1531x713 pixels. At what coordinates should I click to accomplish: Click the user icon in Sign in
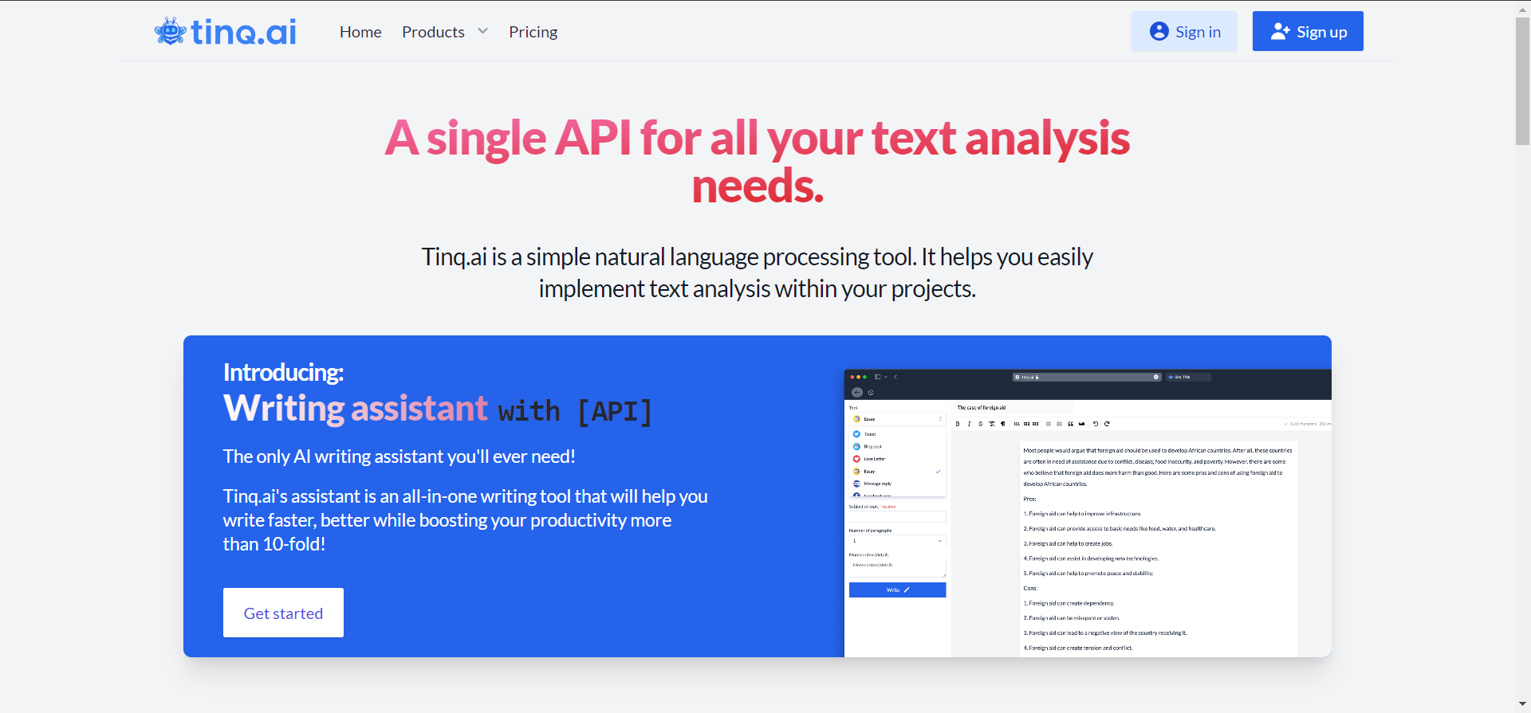coord(1159,31)
